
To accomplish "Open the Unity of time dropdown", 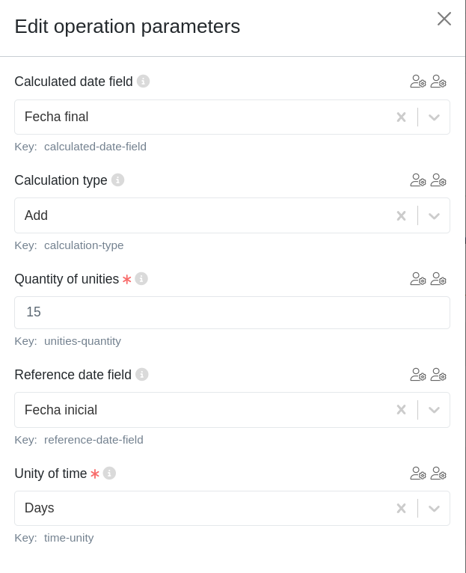I will 434,509.
